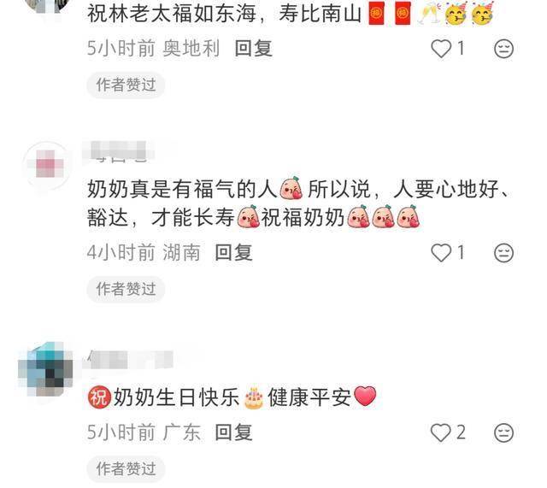The height and width of the screenshot is (488, 547).
Task: Reply to the Guangdong comment (回复)
Action: 233,432
